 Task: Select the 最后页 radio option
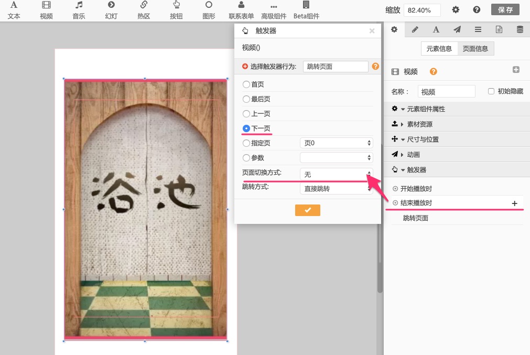pyautogui.click(x=246, y=99)
